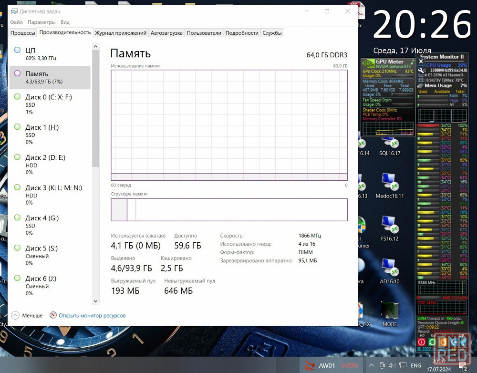This screenshot has width=477, height=373.
Task: Click the green restart gadget button
Action: pyautogui.click(x=432, y=342)
